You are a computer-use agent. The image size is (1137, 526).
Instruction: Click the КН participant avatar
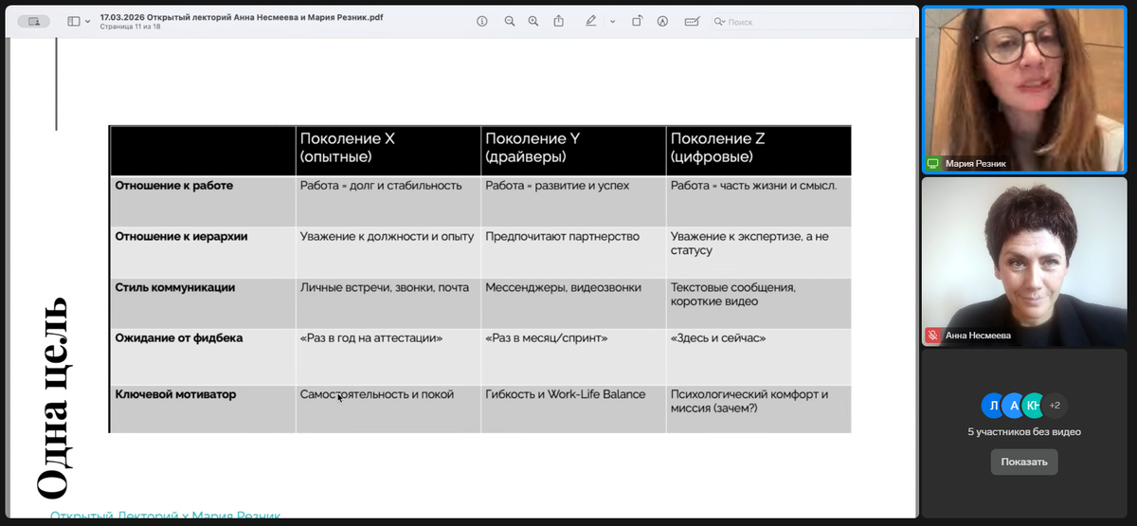(x=1034, y=405)
